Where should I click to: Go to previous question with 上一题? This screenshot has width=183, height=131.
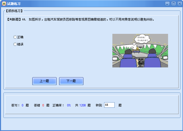44,81
